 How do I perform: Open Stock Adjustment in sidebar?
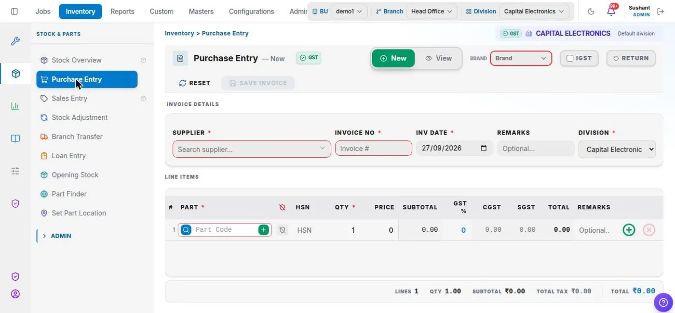click(x=87, y=117)
